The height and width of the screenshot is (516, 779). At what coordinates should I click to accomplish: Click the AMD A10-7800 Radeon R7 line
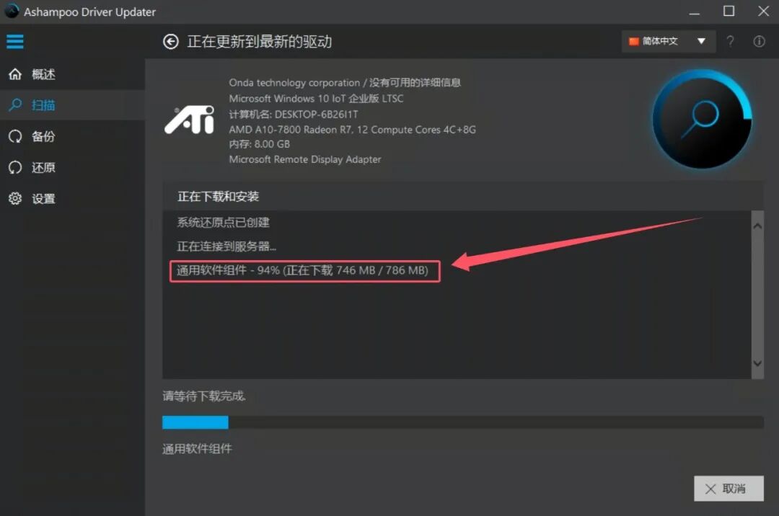(x=352, y=130)
